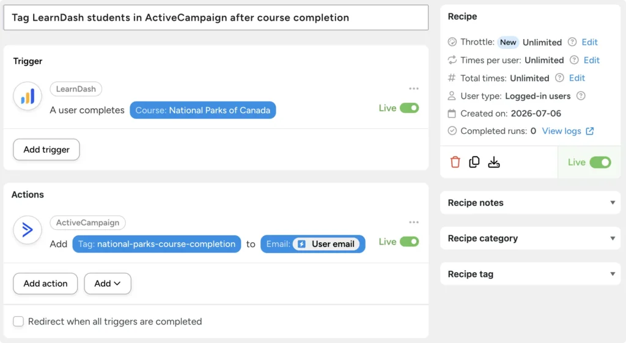Click the external link icon beside View logs
626x343 pixels.
coord(590,131)
